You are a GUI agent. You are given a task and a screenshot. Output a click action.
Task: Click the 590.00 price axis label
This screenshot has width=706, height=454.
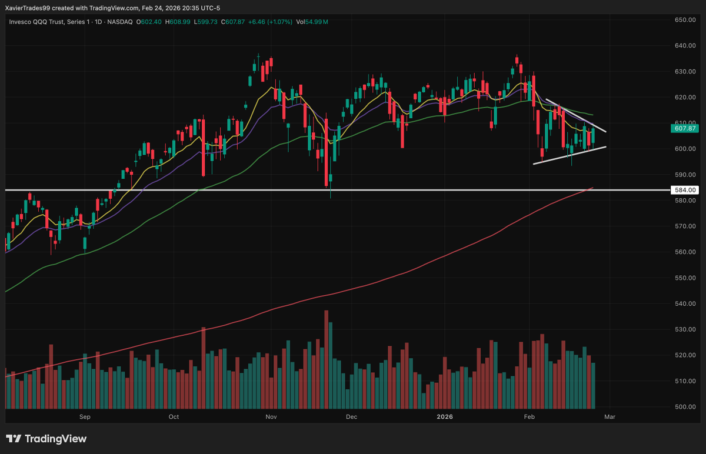[685, 175]
